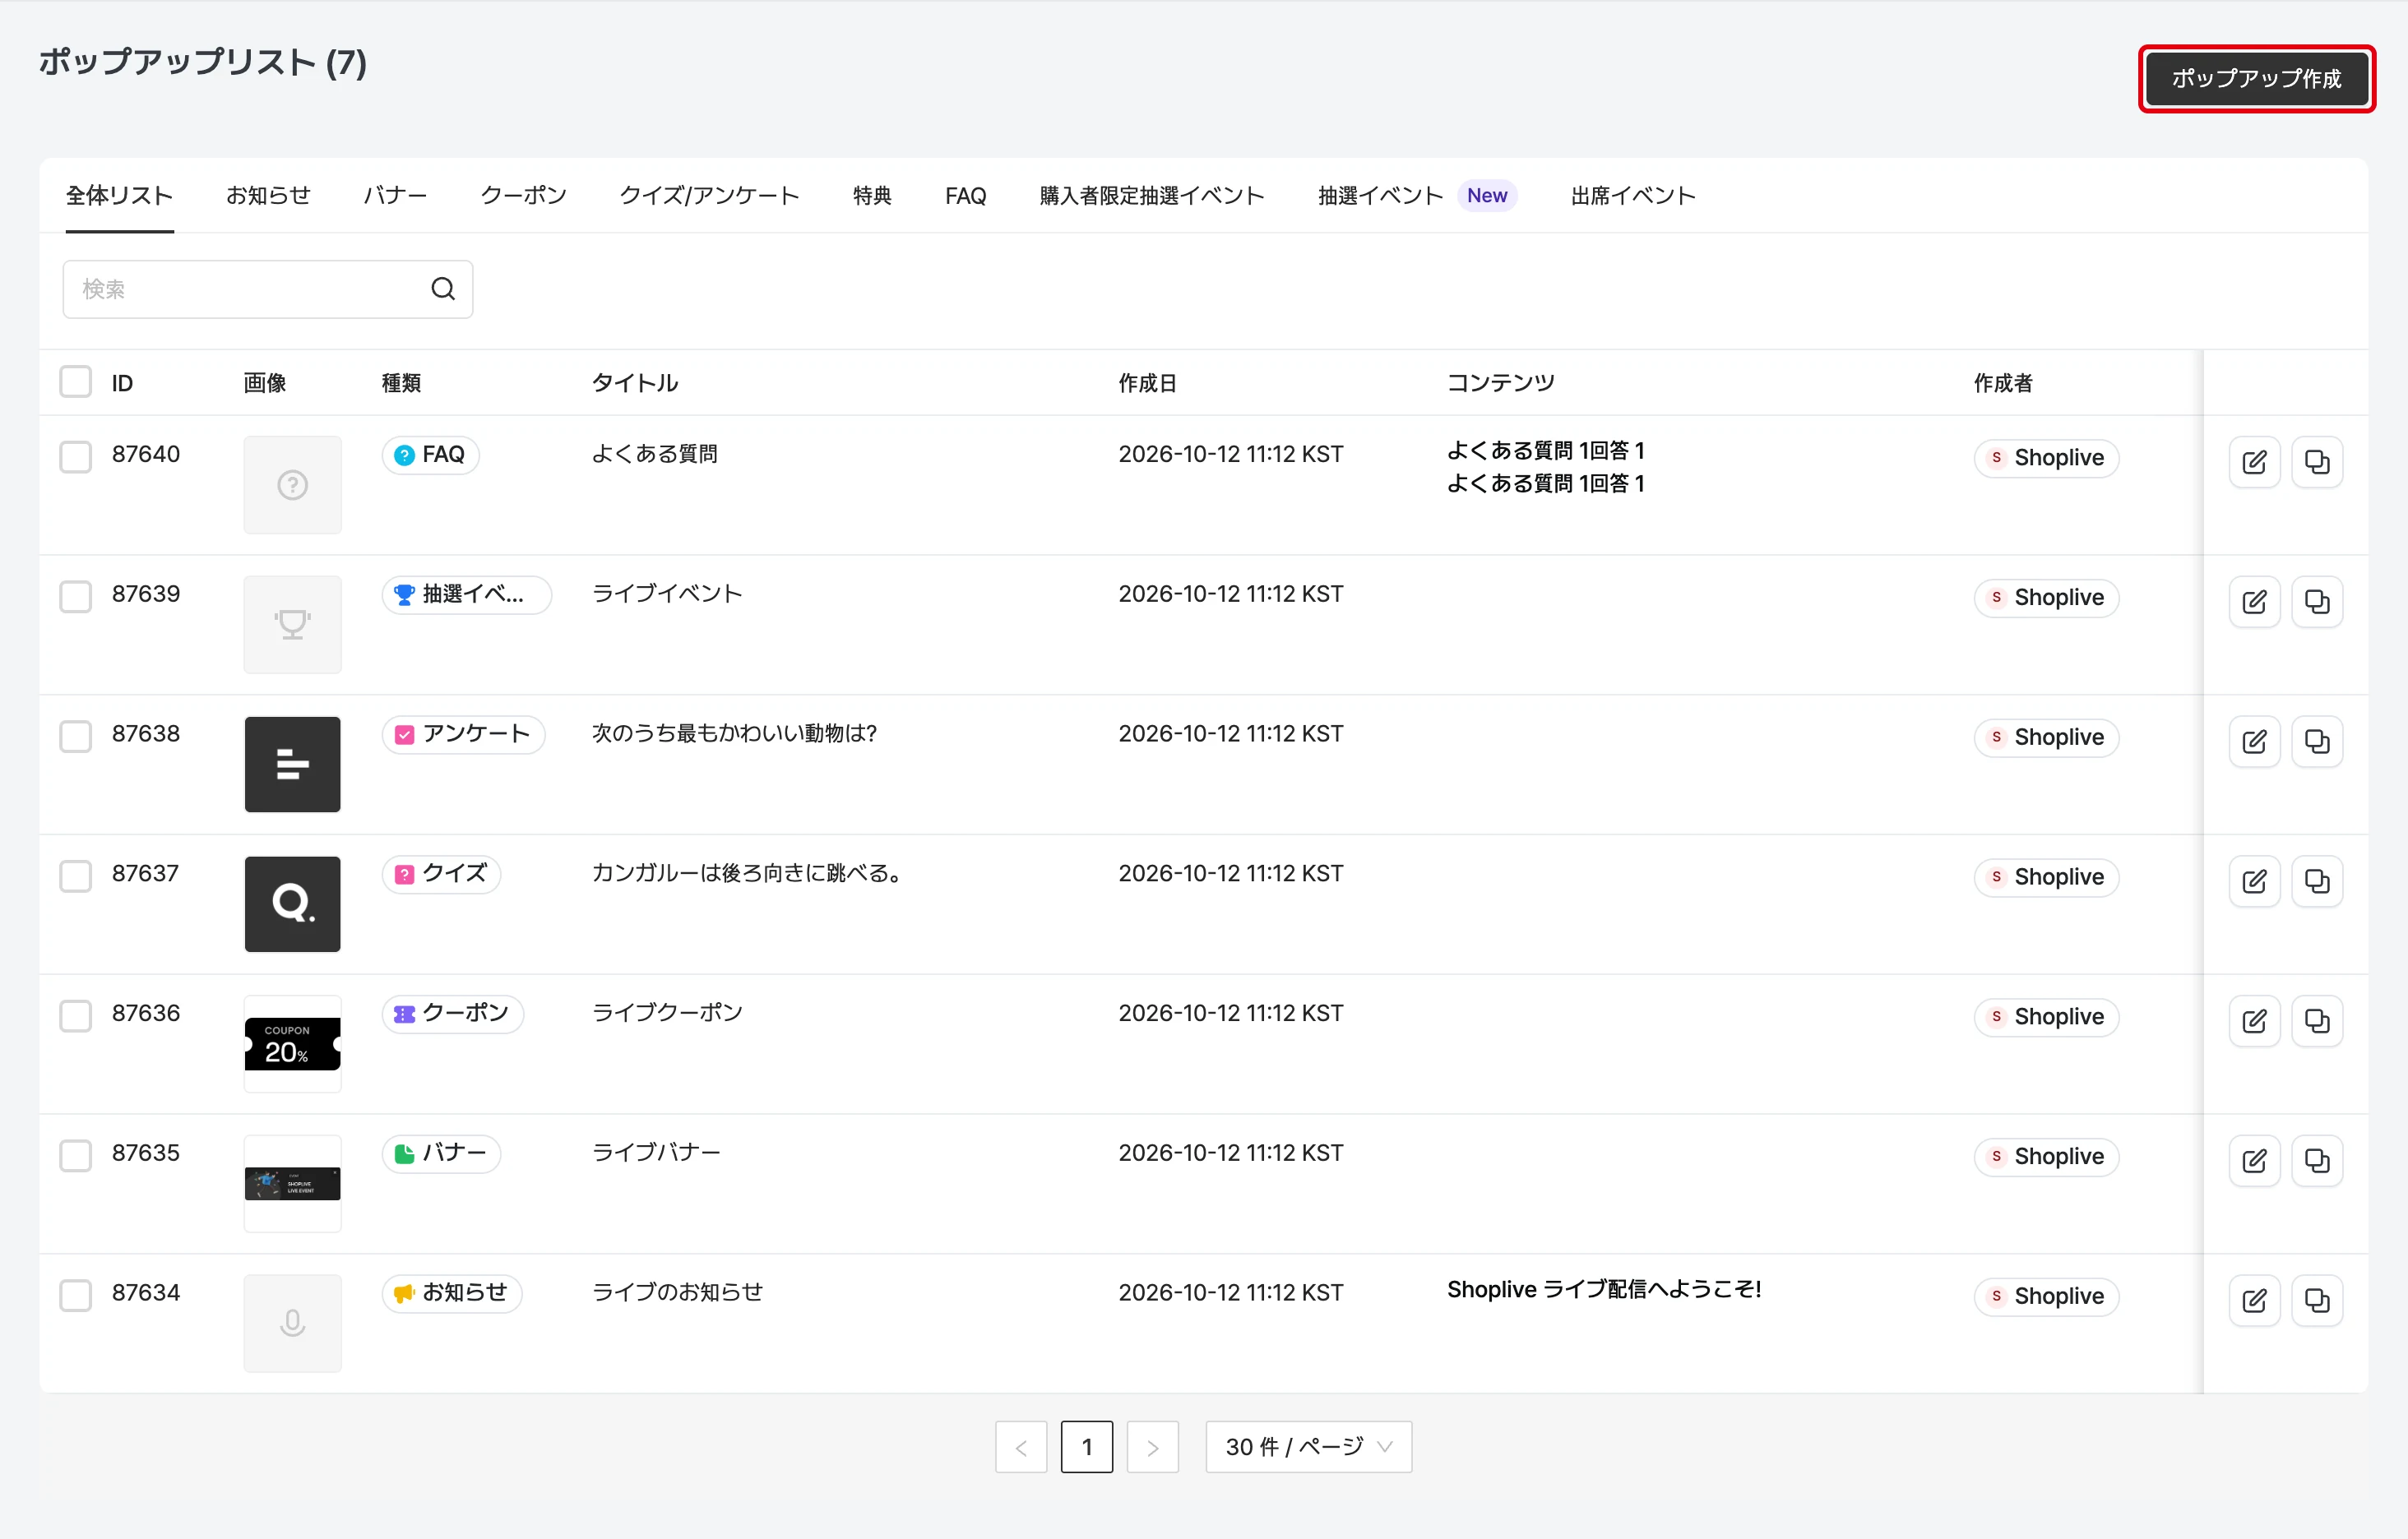Duplicate the ライブクーポン popup
The image size is (2408, 1539).
(x=2317, y=1021)
